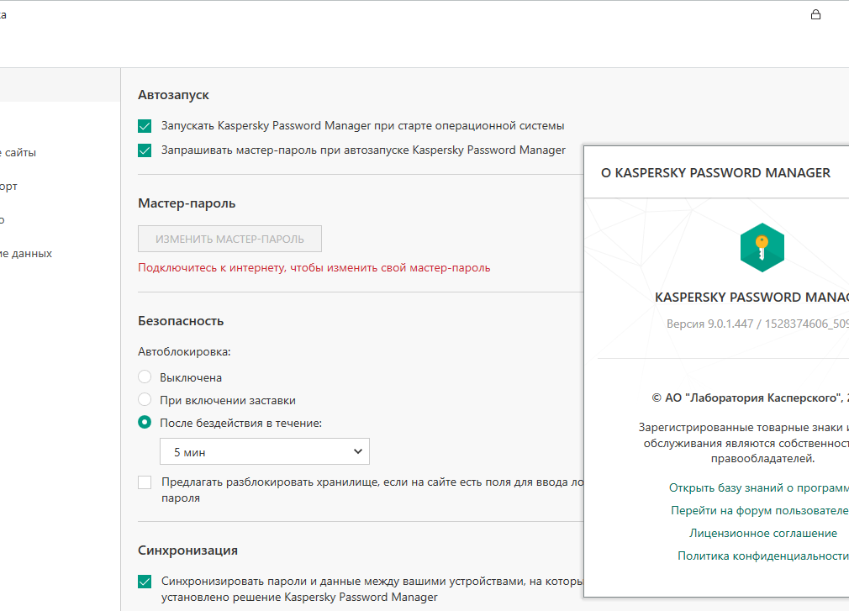Click the 'О KASPERSKY PASSWORD MANAGER' dialog title

(x=715, y=172)
